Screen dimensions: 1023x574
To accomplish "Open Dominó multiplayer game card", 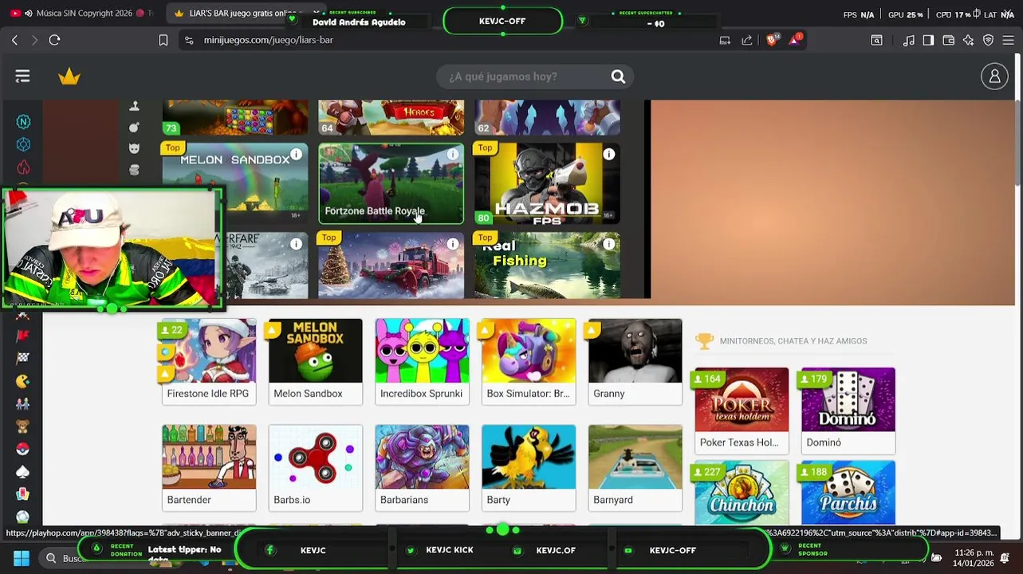I will click(x=848, y=411).
